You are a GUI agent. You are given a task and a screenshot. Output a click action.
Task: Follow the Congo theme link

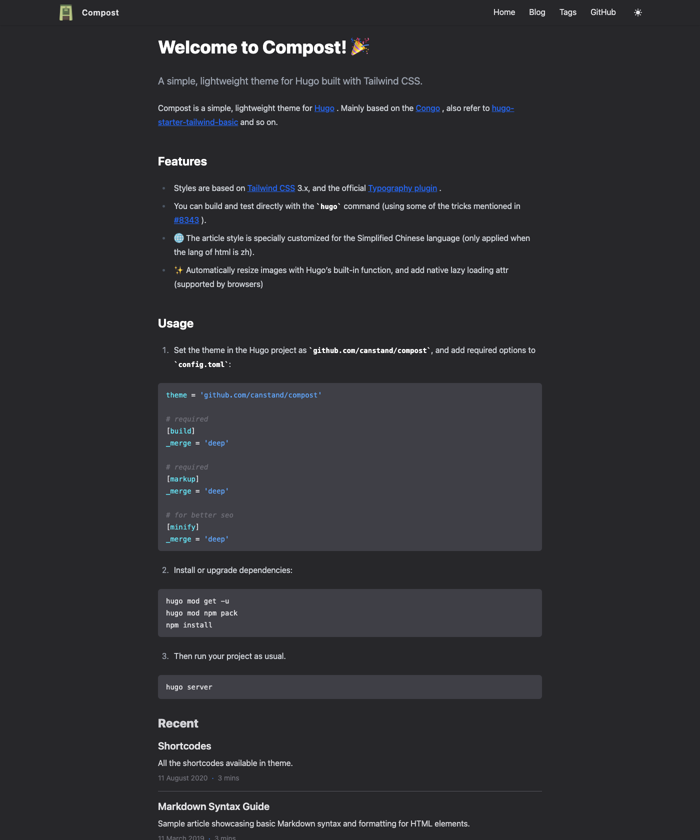coord(427,108)
